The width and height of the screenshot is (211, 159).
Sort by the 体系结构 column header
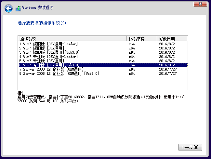click(142, 39)
